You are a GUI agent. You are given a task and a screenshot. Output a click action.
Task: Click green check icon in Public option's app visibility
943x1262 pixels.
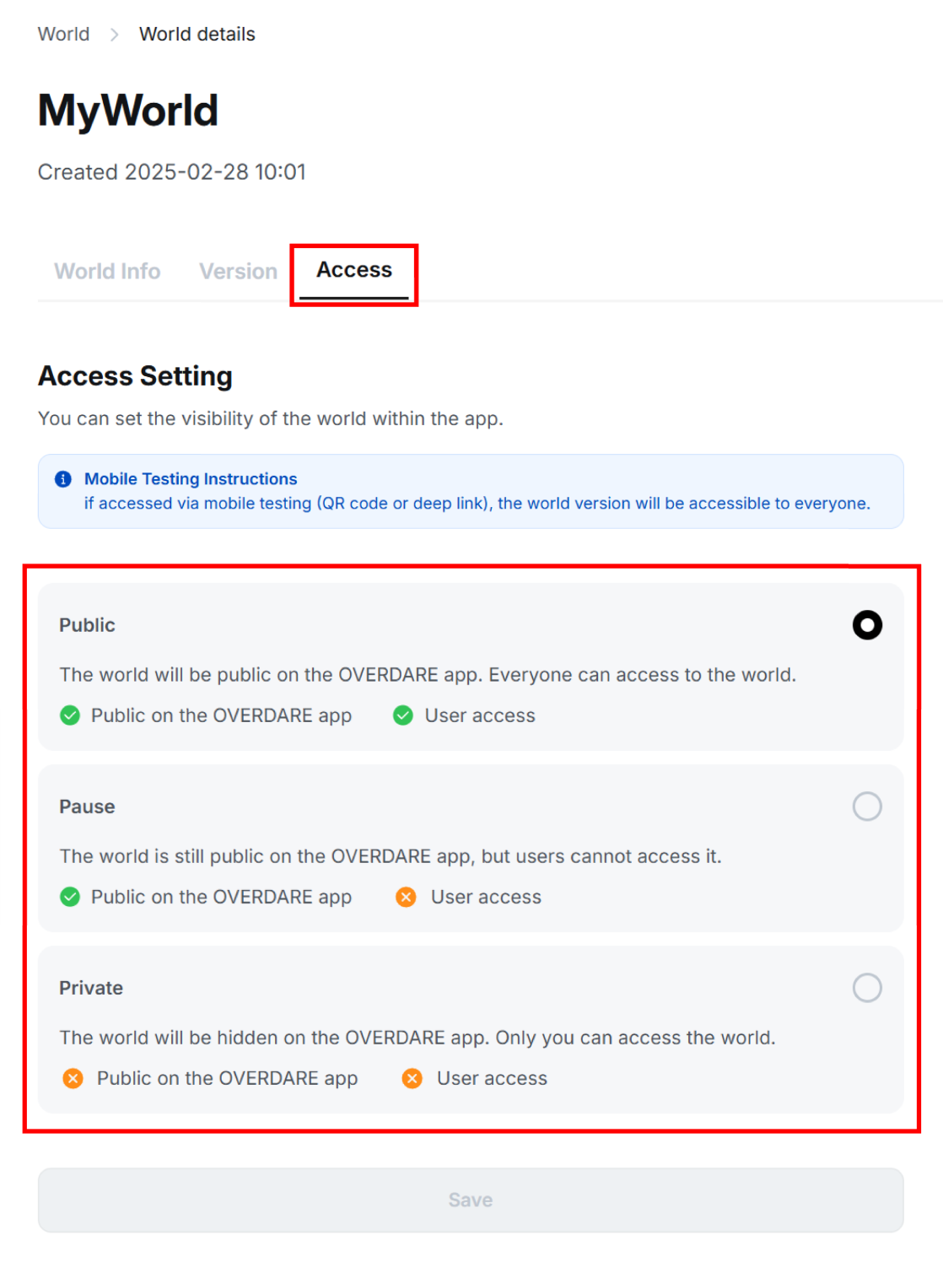pyautogui.click(x=70, y=715)
